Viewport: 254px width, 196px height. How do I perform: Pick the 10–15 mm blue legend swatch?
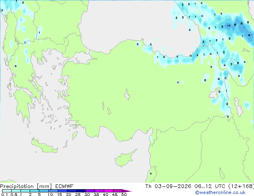53,191
